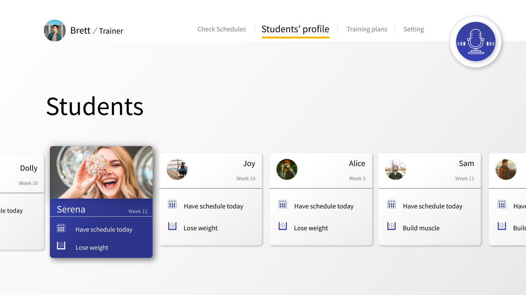The width and height of the screenshot is (526, 295).
Task: Click Alice's Have schedule today text
Action: tap(324, 206)
